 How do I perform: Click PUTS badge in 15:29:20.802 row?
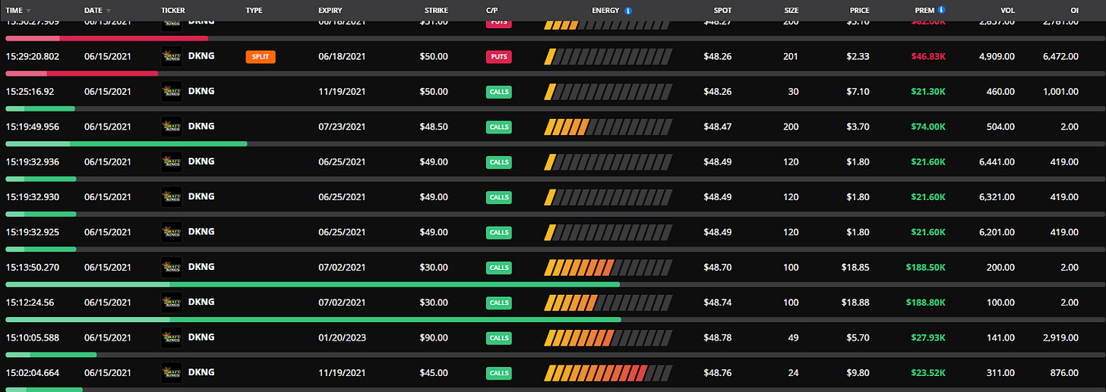499,57
